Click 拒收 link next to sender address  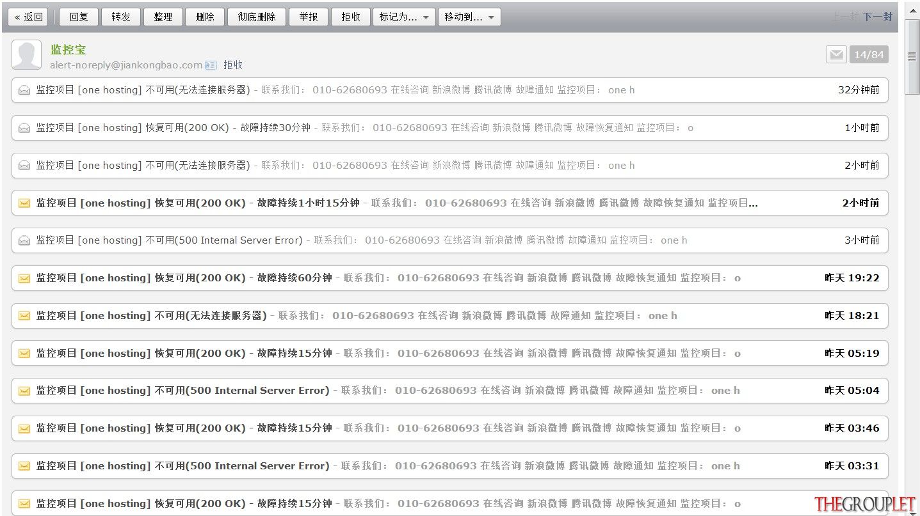(233, 65)
